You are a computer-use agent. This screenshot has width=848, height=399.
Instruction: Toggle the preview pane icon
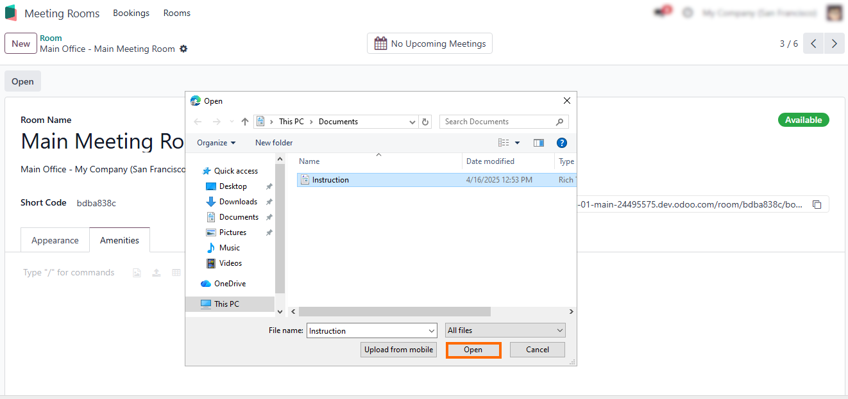[539, 143]
